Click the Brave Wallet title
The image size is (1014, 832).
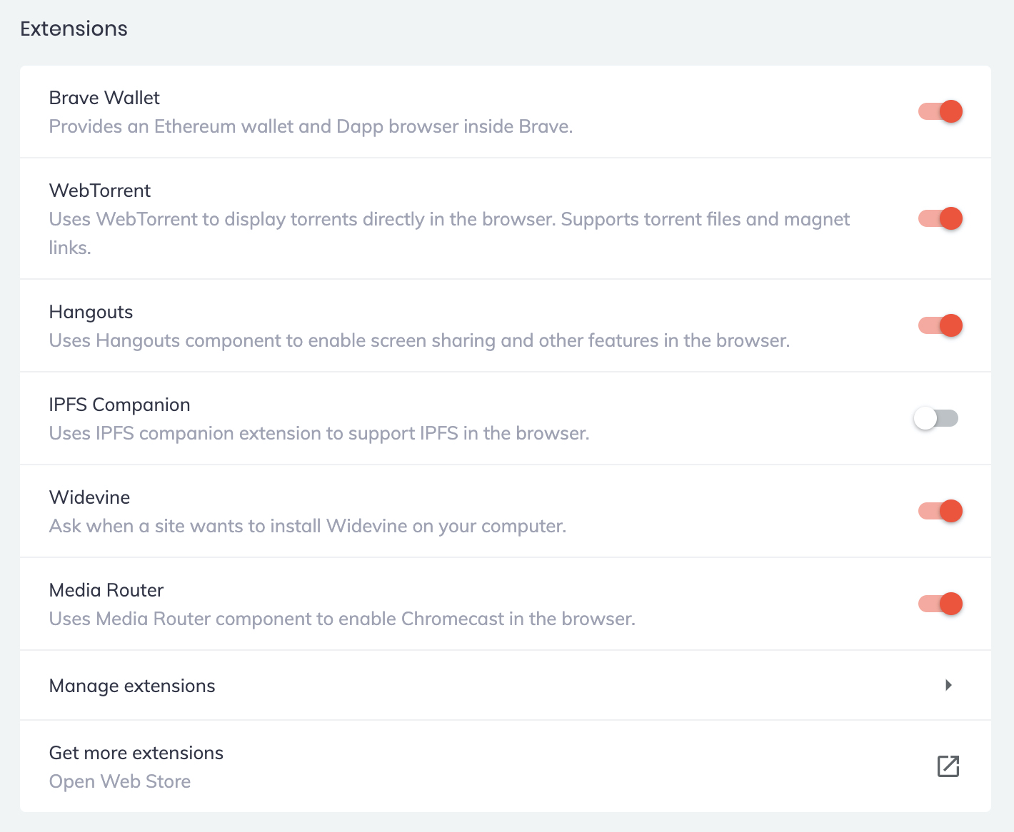point(104,98)
